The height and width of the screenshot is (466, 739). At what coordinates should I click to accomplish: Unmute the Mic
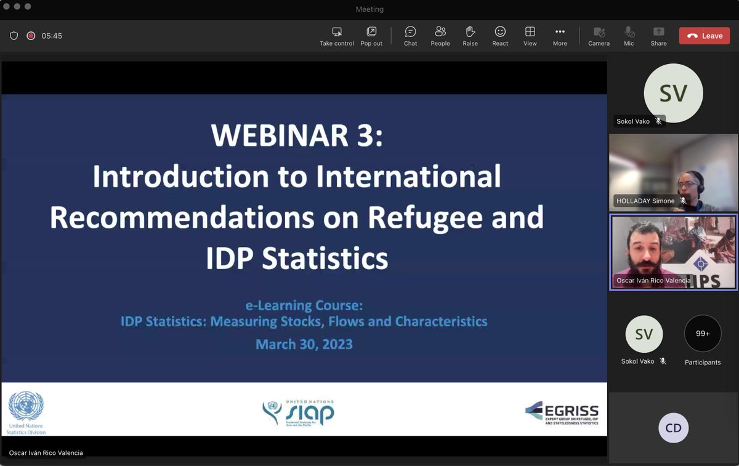pyautogui.click(x=629, y=36)
